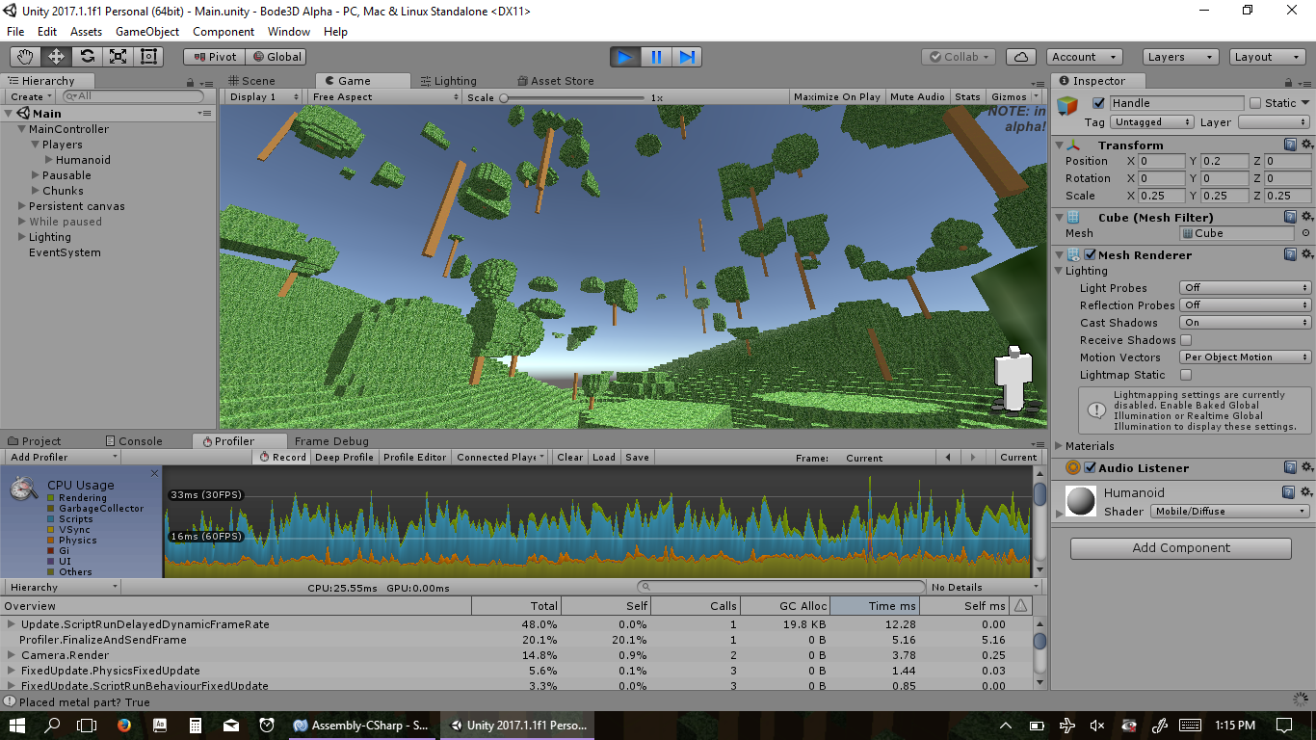1316x740 pixels.
Task: Open Cloud services via cloud icon
Action: tap(1021, 57)
